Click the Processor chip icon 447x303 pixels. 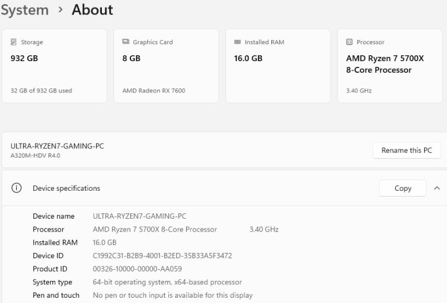(349, 42)
